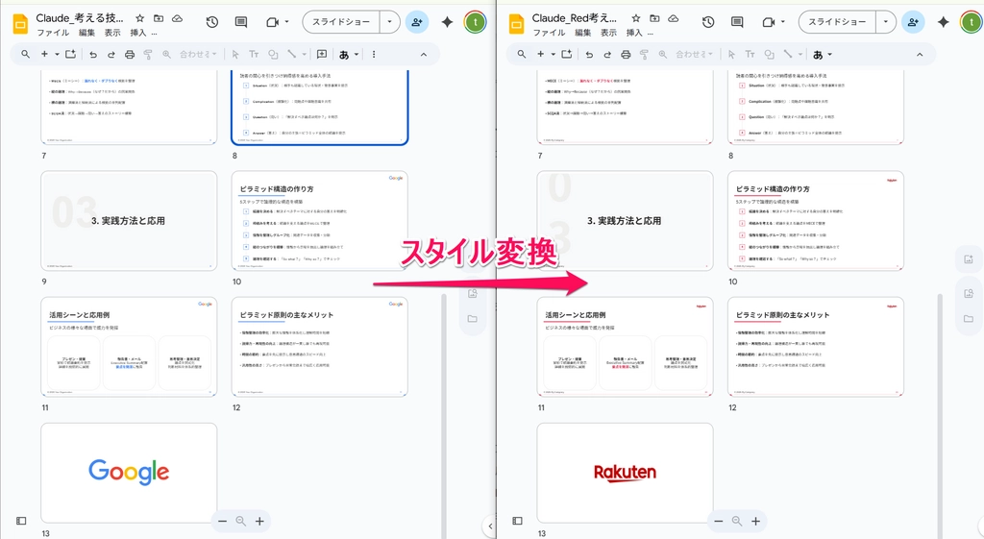The width and height of the screenshot is (984, 539).
Task: Select slide 10 ピラミッド構造の作り方 in right window
Action: (x=816, y=221)
